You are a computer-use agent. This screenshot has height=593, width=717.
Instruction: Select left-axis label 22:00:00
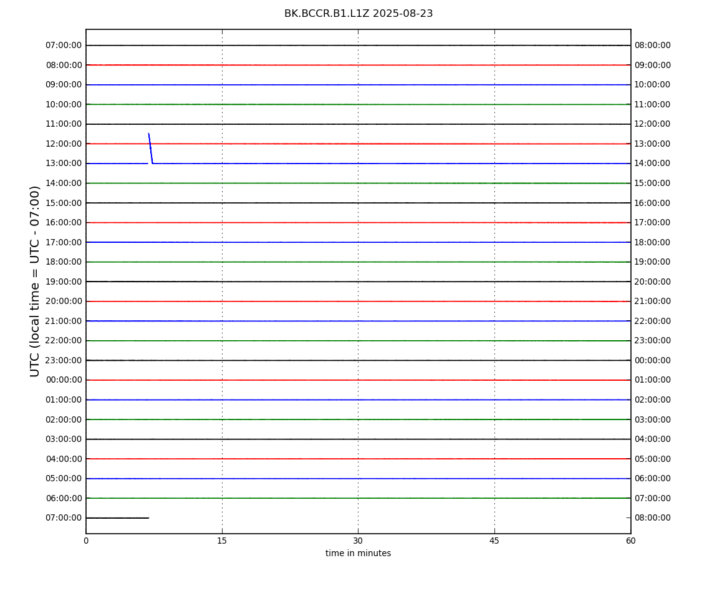point(64,341)
